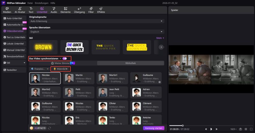Click the Übergang transitions icon
This screenshot has width=255, height=133.
79,10
